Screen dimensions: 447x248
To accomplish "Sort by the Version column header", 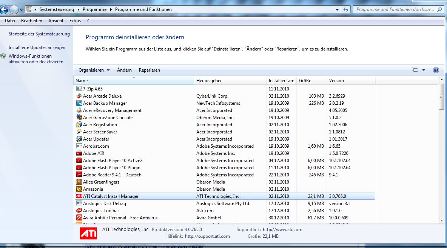I will click(x=351, y=81).
